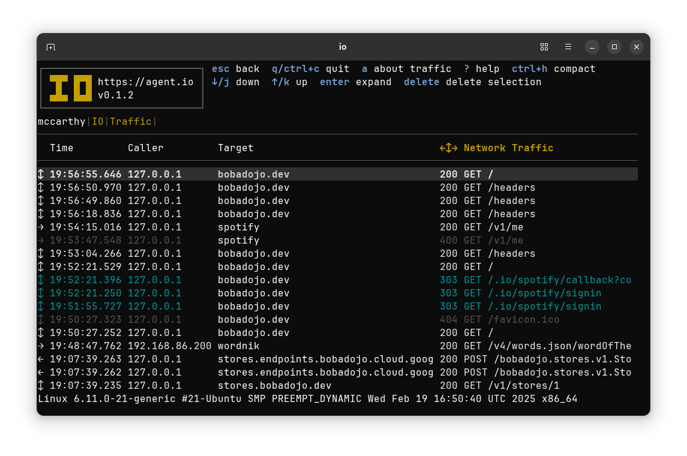Image resolution: width=687 pixels, height=456 pixels.
Task: Click the Network Traffic column title
Action: coord(508,148)
